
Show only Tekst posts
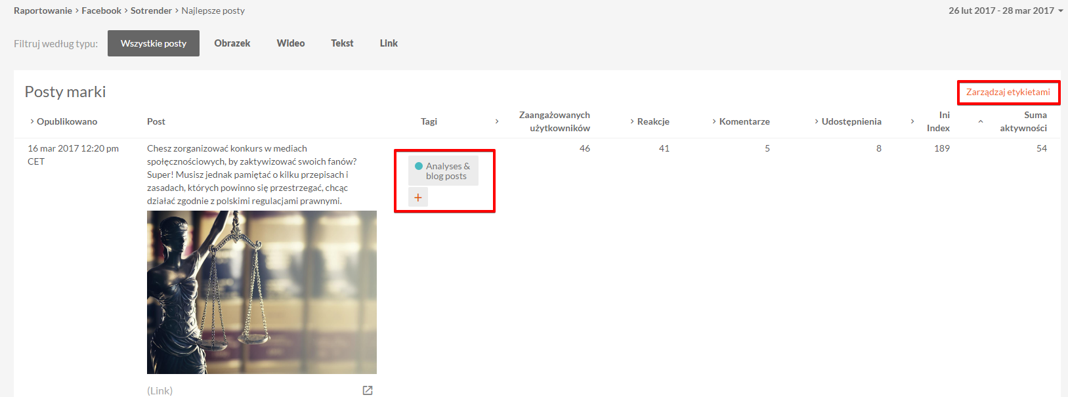pyautogui.click(x=342, y=43)
